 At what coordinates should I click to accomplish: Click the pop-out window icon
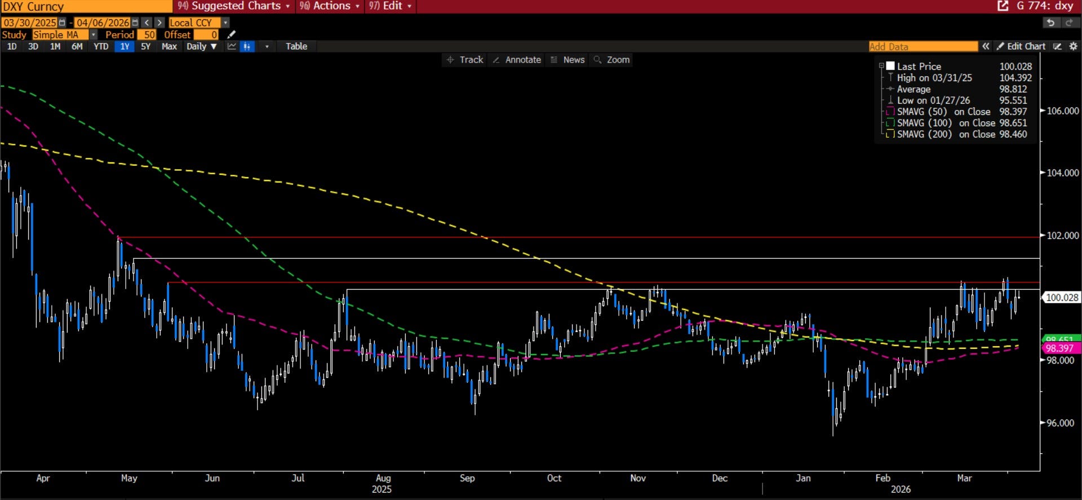tap(1003, 6)
